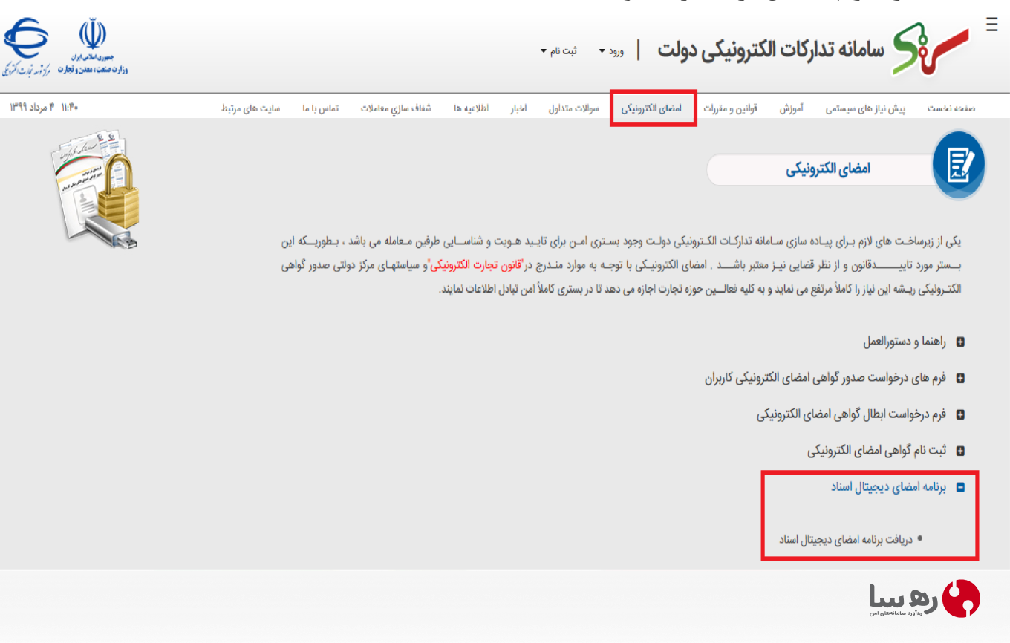1010x643 pixels.
Task: Click the Ministry of Industry emblem logo
Action: click(92, 47)
